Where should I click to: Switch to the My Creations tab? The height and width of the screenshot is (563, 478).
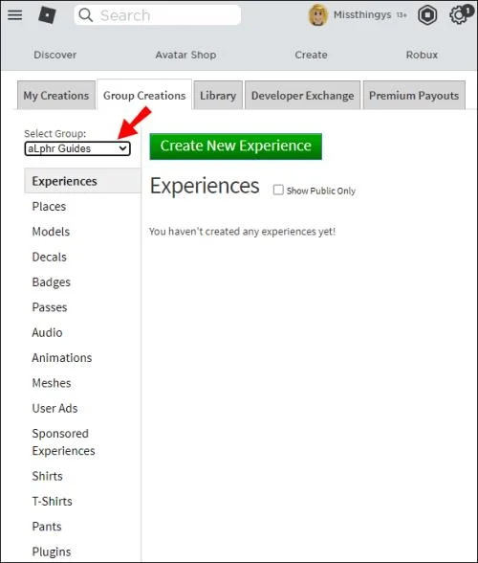56,96
